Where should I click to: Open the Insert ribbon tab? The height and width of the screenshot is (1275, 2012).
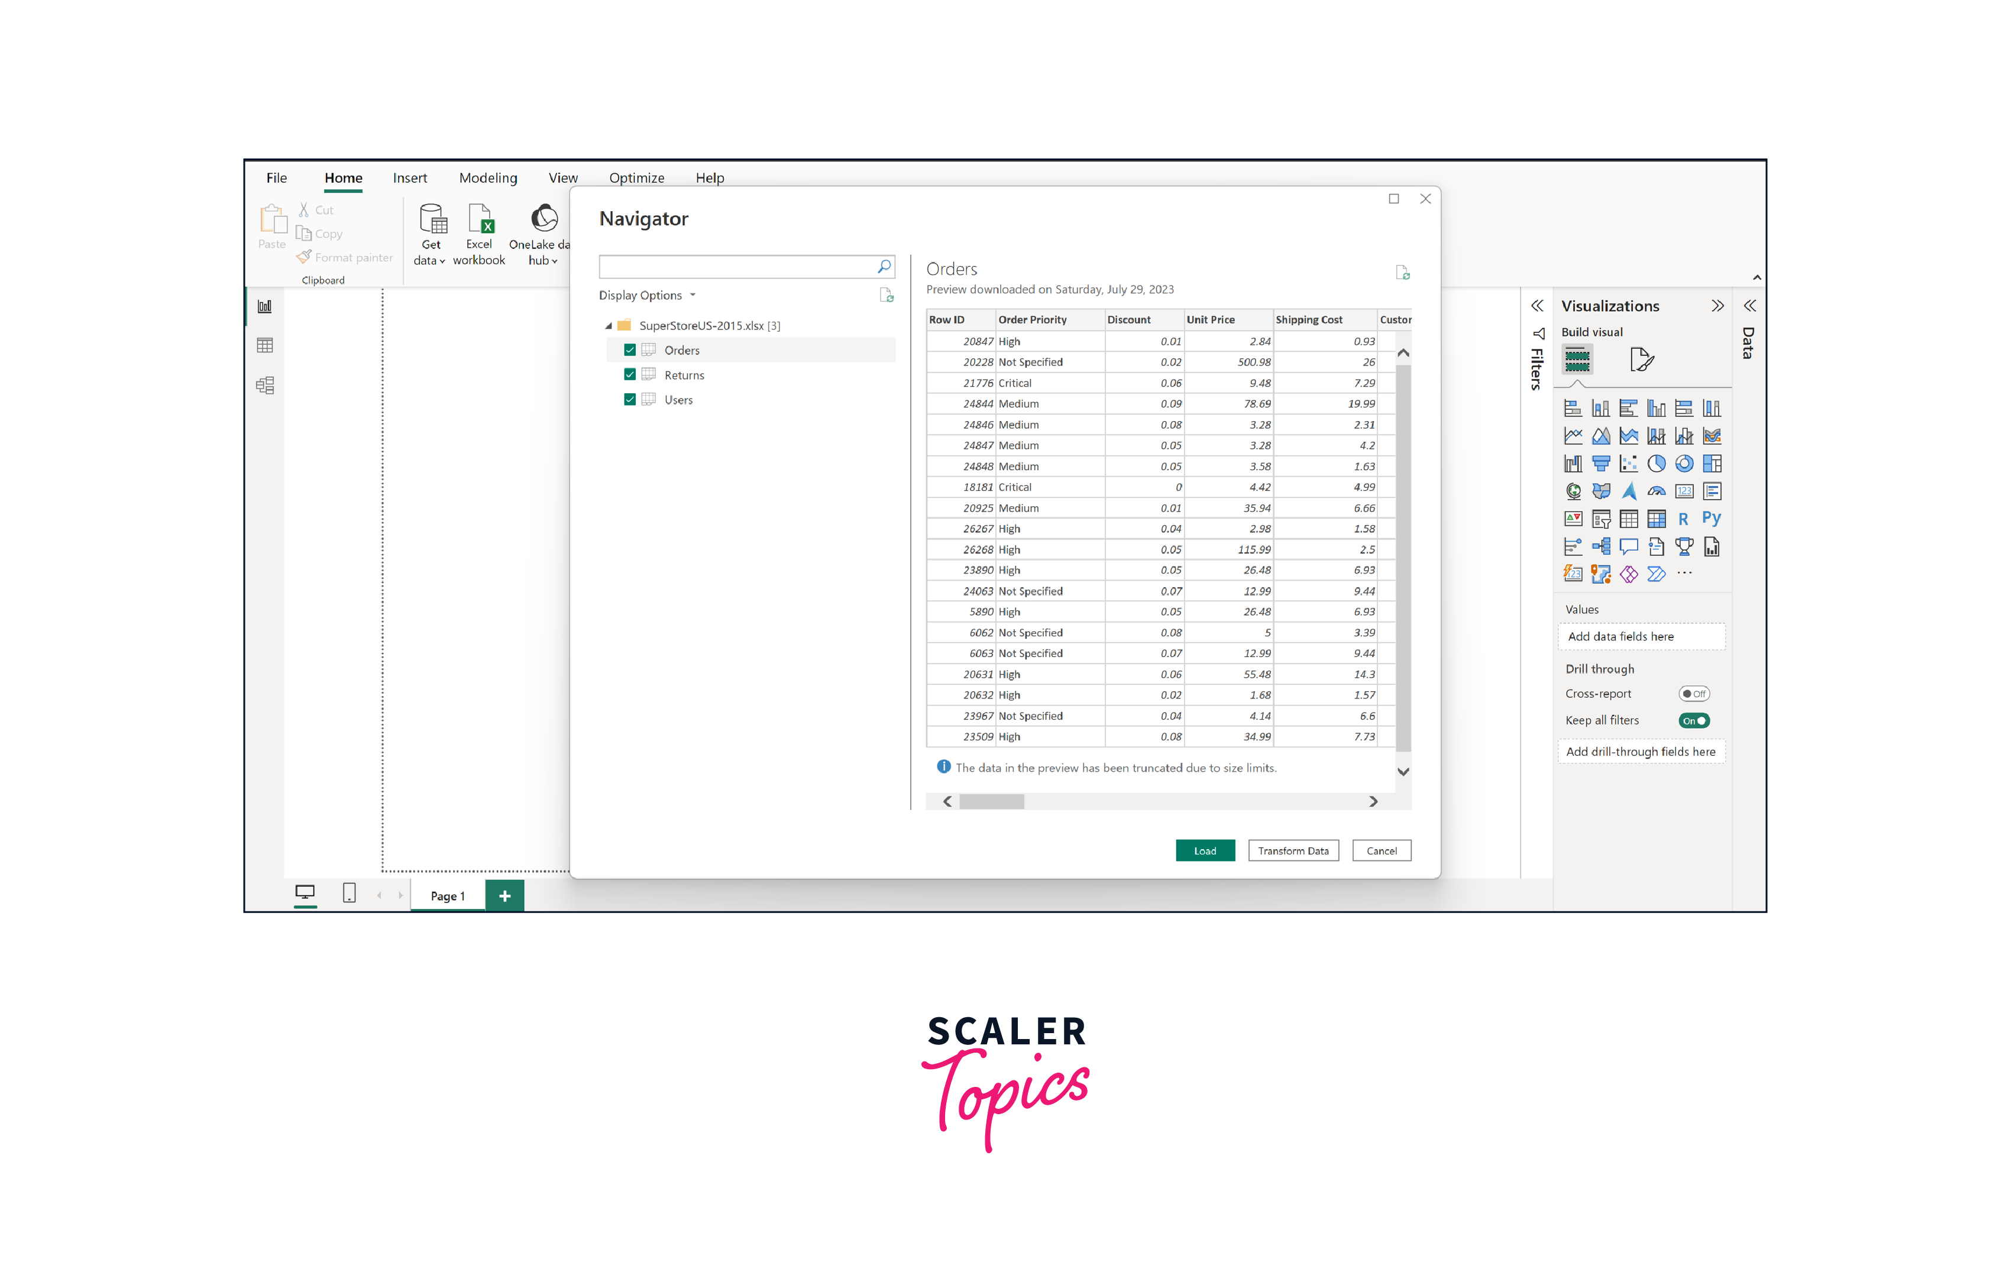409,178
